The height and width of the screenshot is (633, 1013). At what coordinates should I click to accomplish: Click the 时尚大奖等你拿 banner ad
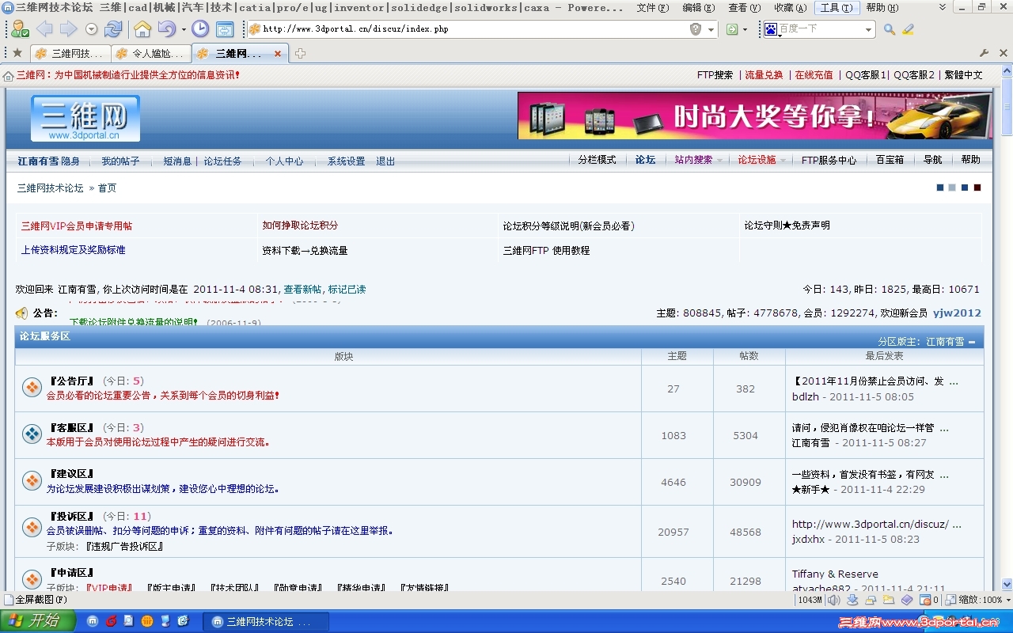point(754,116)
